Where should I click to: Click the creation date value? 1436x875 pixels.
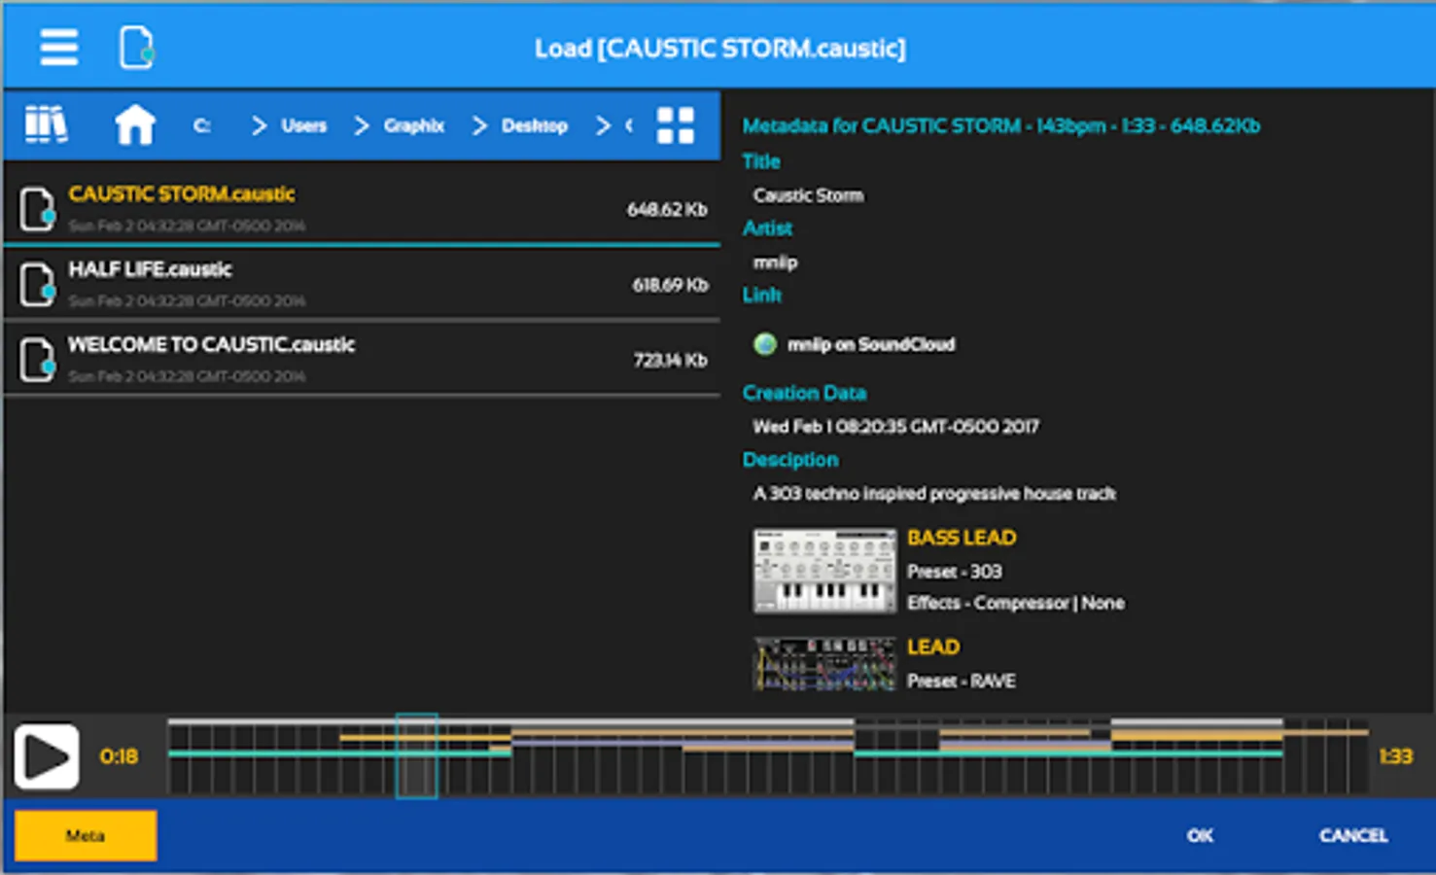tap(895, 427)
